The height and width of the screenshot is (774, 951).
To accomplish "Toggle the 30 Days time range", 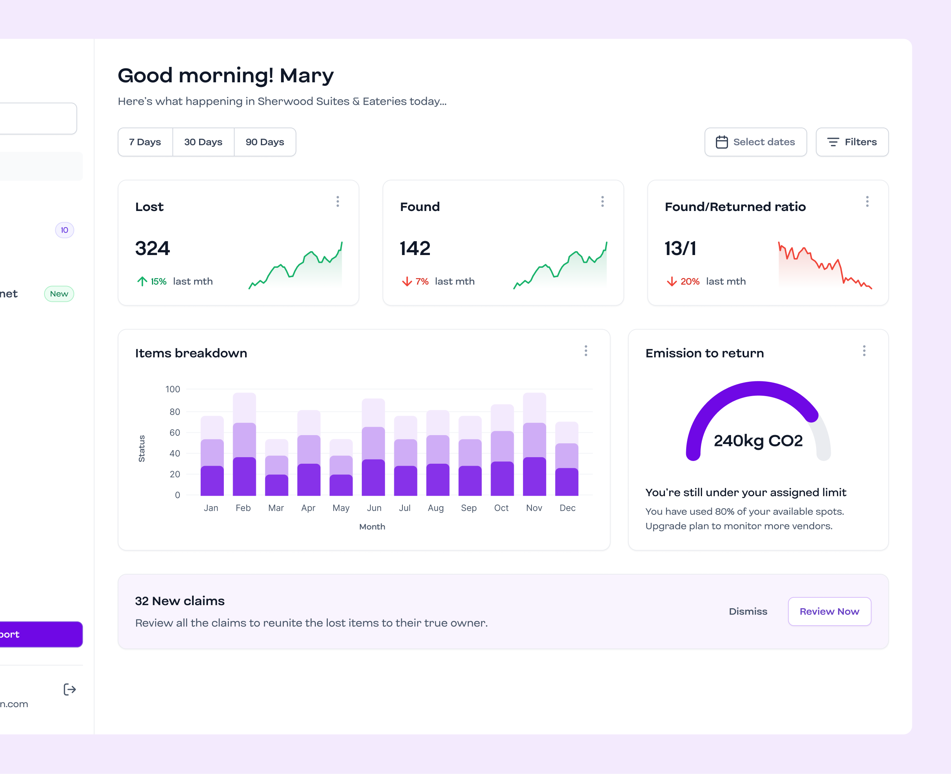I will click(203, 142).
